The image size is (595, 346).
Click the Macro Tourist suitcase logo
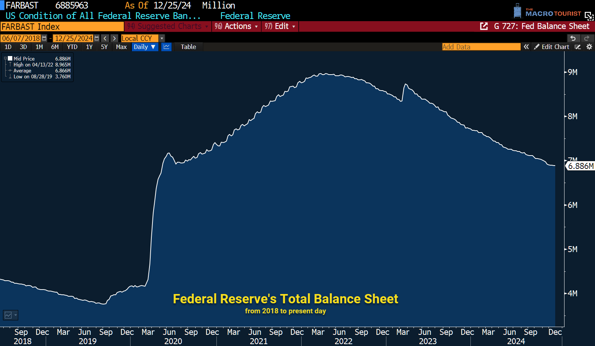tap(517, 11)
